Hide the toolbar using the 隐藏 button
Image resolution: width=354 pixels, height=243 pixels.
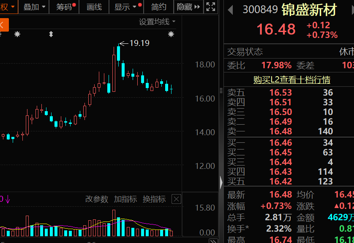[x=185, y=7]
